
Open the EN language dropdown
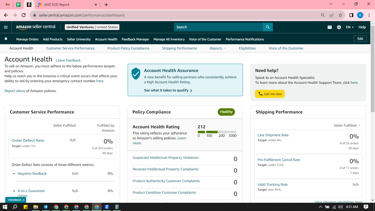[x=350, y=27]
